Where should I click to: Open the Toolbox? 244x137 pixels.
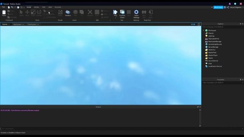coord(68,13)
